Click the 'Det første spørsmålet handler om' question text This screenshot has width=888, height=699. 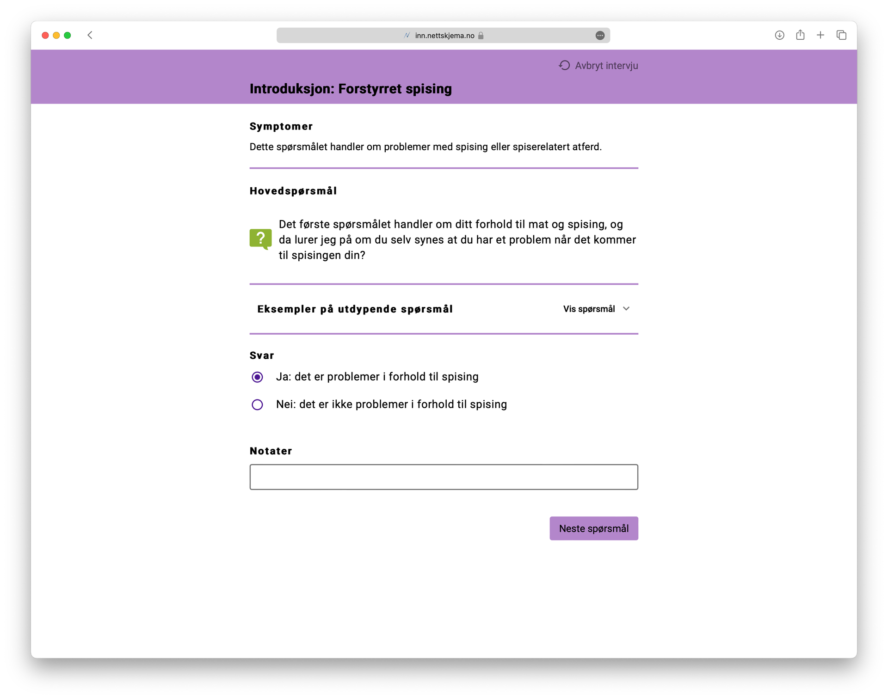pos(457,239)
